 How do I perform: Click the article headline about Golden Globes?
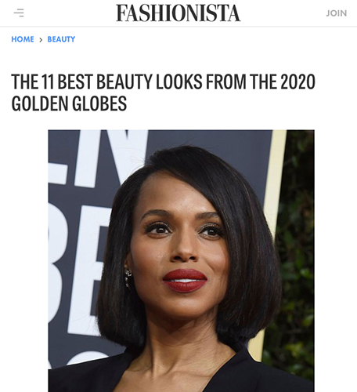(164, 93)
